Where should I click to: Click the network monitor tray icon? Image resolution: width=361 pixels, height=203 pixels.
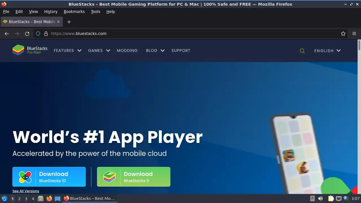point(338,198)
